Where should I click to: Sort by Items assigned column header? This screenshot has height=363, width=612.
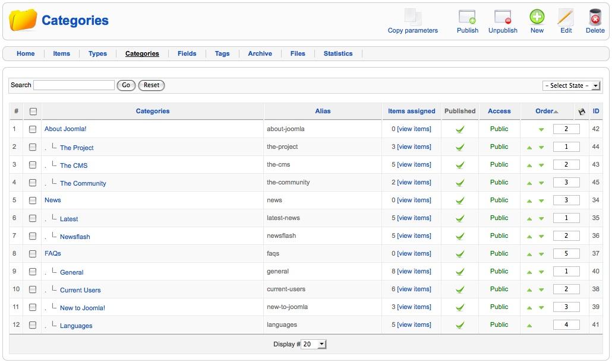[411, 112]
